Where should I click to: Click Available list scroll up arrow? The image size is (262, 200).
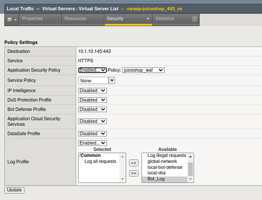[190, 157]
